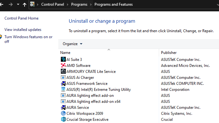Screen dimensions: 219x123
Task: Select the AMD Software entry
Action: pyautogui.click(x=78, y=66)
